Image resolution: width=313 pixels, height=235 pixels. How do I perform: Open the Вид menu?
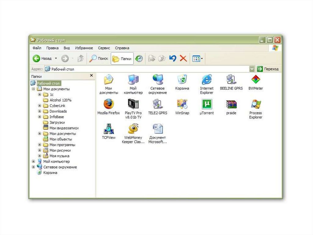coord(67,48)
